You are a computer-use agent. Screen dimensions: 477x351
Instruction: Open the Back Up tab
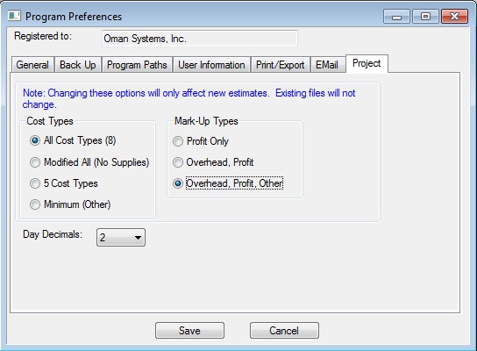point(77,65)
